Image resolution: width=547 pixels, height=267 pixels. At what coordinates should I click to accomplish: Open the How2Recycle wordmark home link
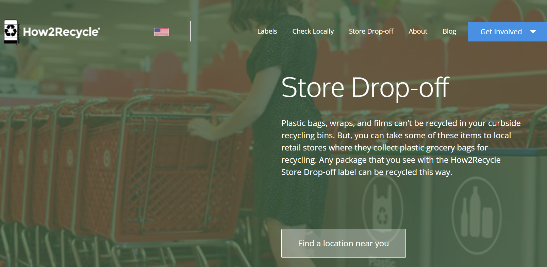click(x=62, y=32)
